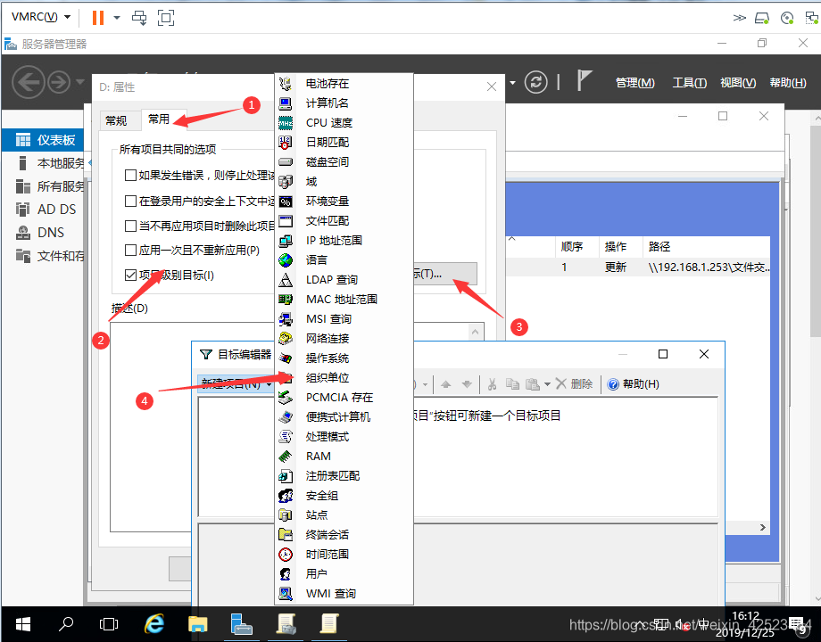
Task: Click the MSI 查询 icon
Action: pos(286,319)
